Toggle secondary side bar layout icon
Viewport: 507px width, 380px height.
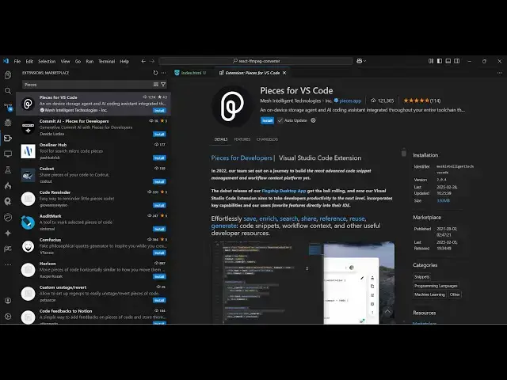[x=456, y=61]
